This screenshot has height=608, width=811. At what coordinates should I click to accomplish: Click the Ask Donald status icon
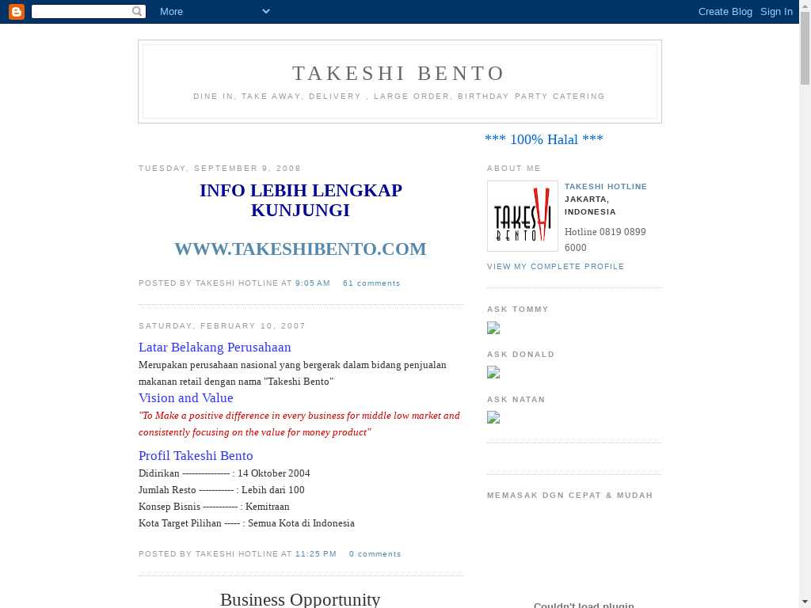click(493, 373)
